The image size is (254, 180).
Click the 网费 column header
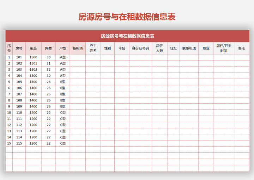(48, 48)
